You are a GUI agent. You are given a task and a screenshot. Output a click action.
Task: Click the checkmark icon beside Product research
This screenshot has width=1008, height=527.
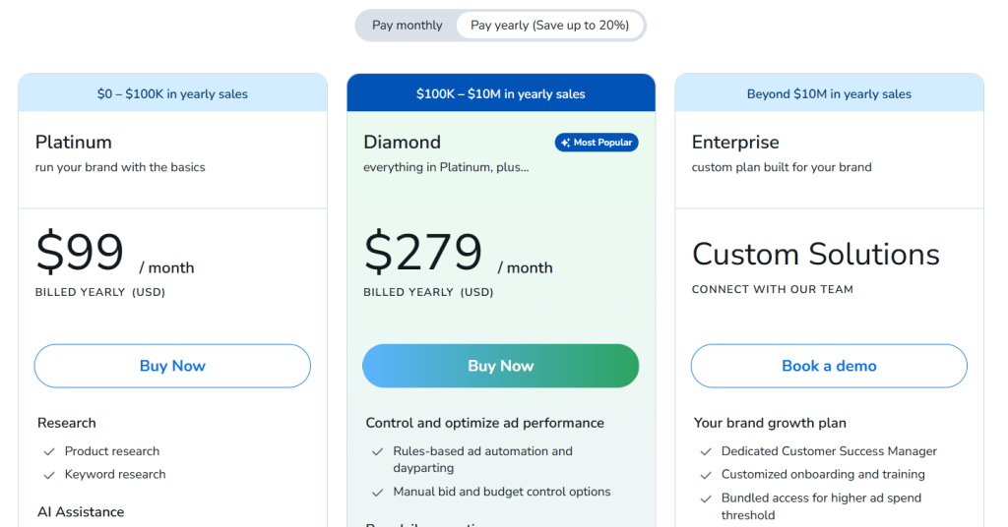48,451
